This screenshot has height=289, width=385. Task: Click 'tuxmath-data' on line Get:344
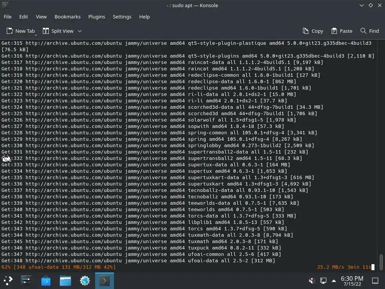[x=206, y=235]
